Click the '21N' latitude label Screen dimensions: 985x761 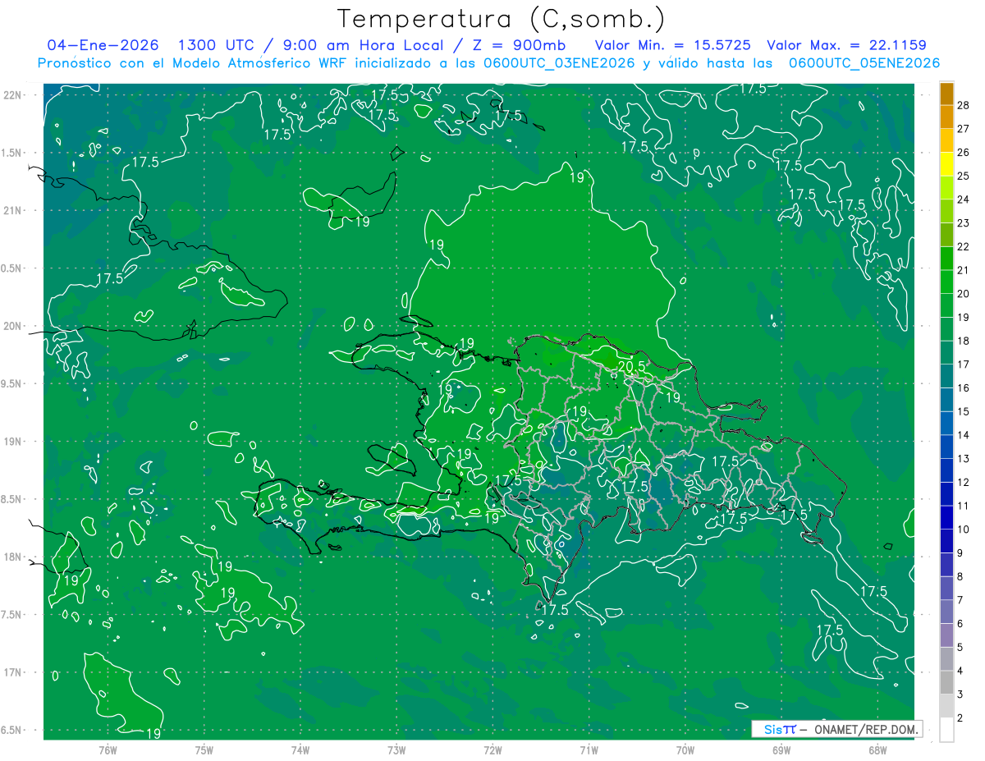tap(12, 210)
